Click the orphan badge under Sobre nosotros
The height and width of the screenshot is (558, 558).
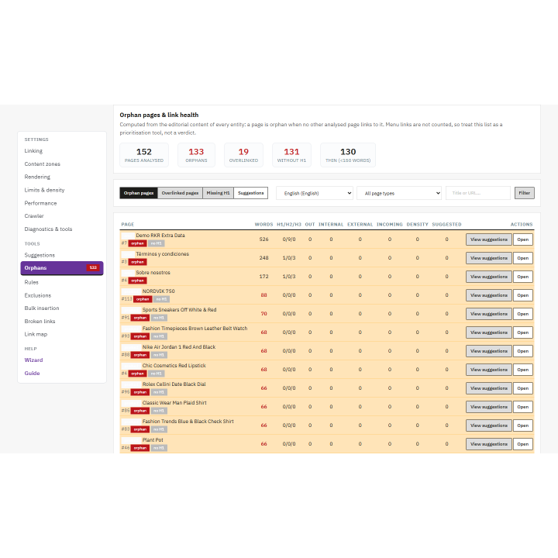click(x=137, y=281)
